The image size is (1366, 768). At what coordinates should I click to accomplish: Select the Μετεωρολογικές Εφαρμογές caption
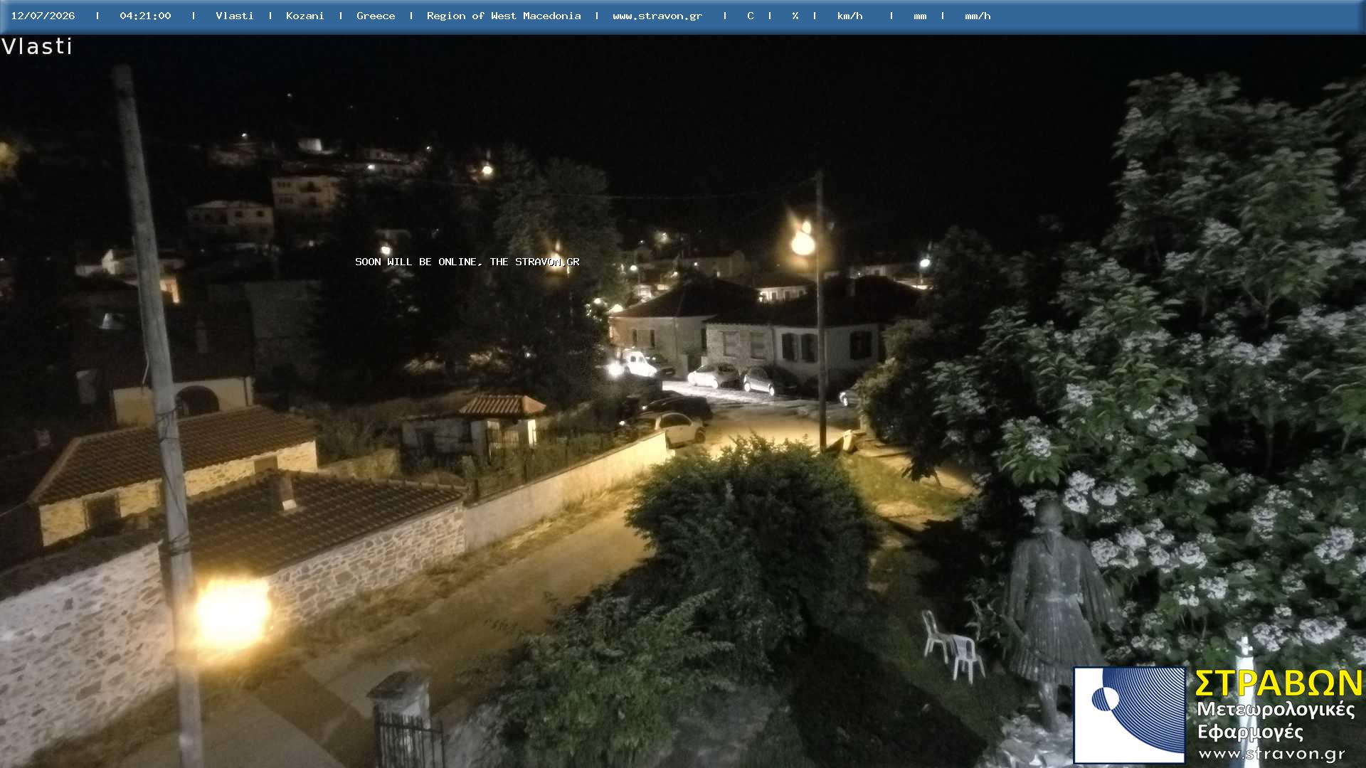point(1276,720)
